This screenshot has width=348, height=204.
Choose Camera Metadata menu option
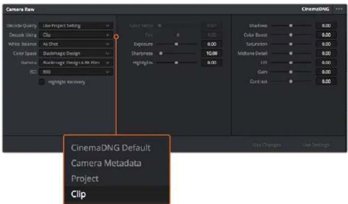coord(106,163)
